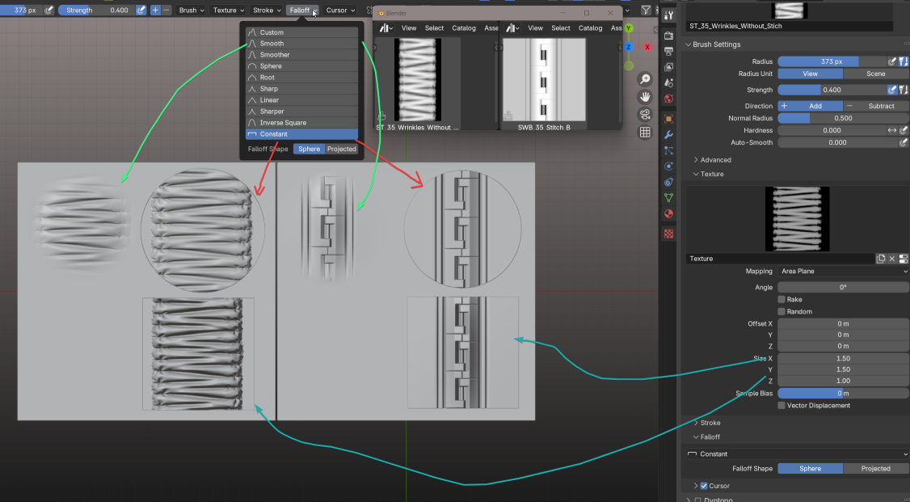Toggle Strength pressure in Brush Settings

click(892, 90)
